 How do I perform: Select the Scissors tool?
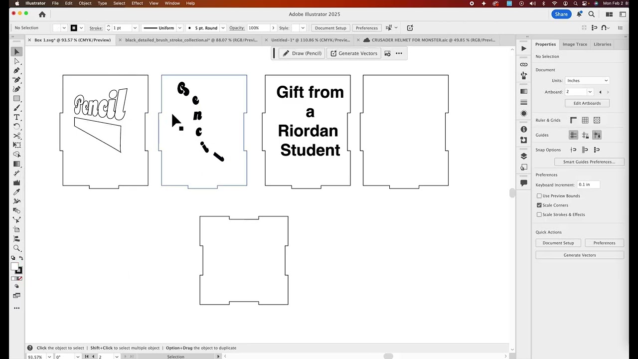coord(17,136)
